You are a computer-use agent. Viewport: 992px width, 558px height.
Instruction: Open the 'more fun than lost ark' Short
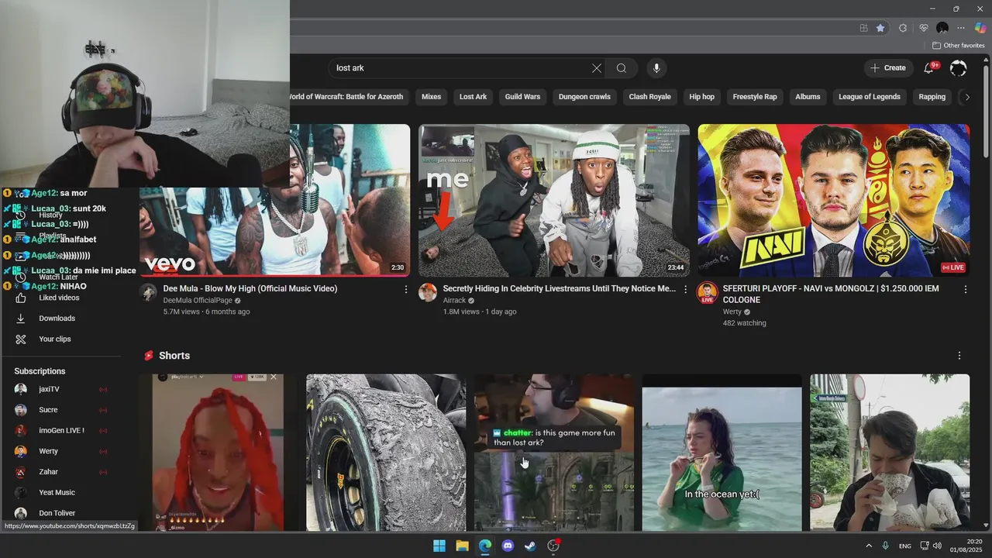554,453
